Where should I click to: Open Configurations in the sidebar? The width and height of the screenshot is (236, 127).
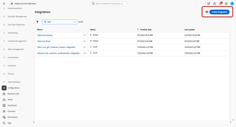pos(14,88)
